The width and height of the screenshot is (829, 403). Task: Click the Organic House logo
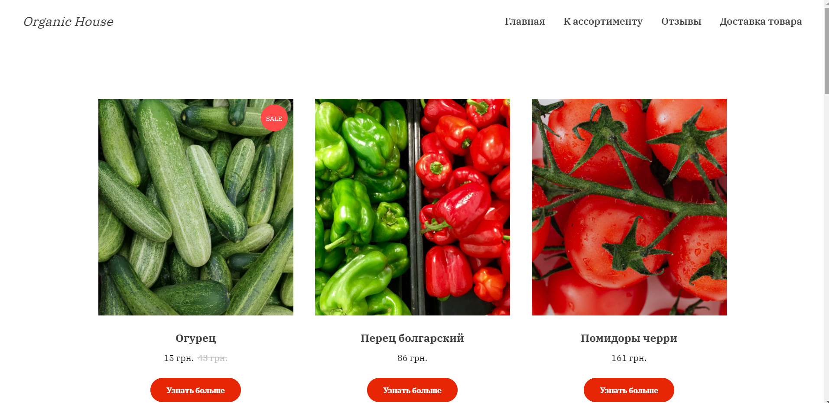pos(68,22)
